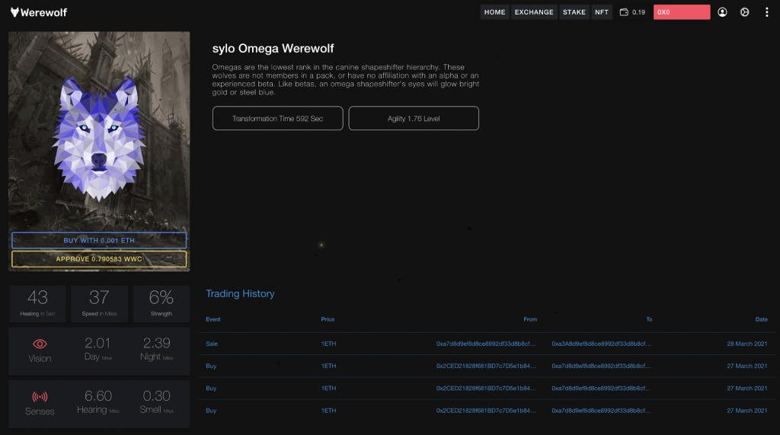Open the EXCHANGE menu item

[x=534, y=12]
